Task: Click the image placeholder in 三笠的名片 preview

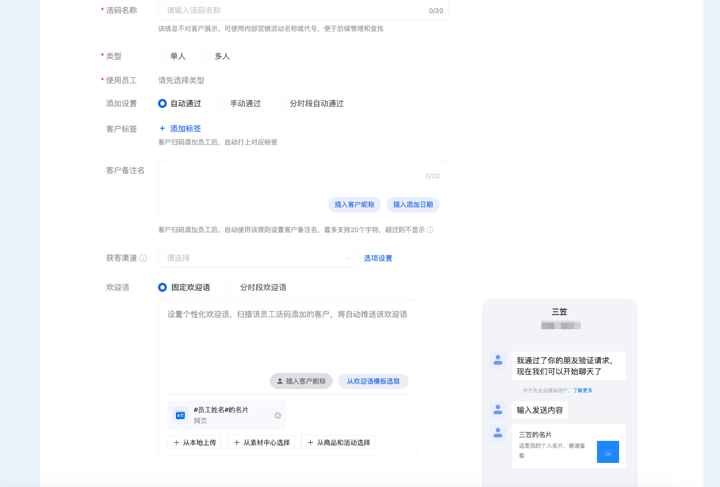Action: (x=608, y=452)
